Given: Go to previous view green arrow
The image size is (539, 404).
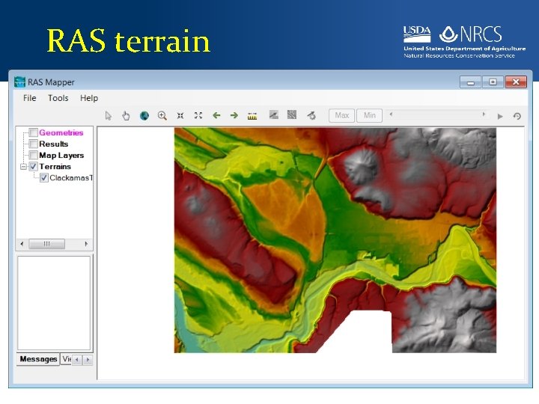Looking at the screenshot, I should click(216, 115).
